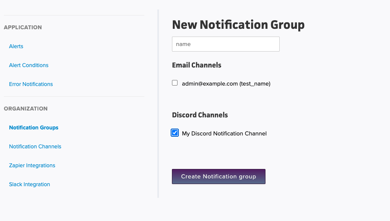The width and height of the screenshot is (390, 221).
Task: Open Zapier Integrations page
Action: [32, 166]
